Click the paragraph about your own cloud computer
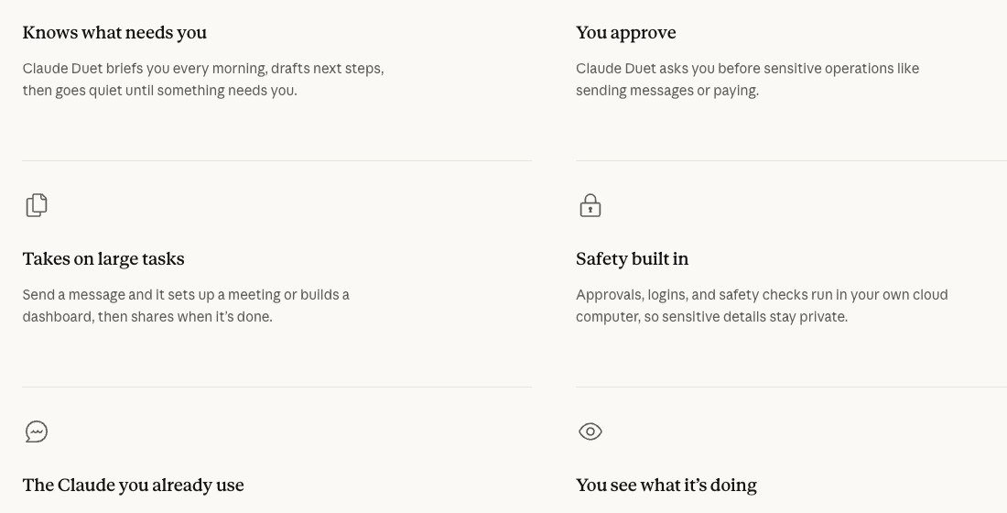 tap(762, 306)
